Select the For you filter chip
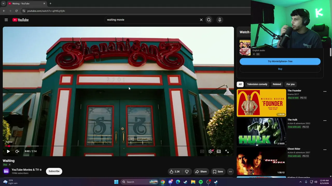 point(290,84)
